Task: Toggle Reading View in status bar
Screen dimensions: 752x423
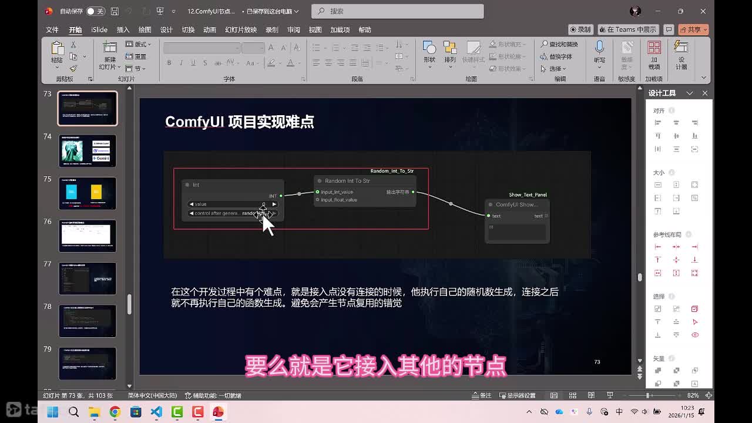Action: (x=591, y=395)
